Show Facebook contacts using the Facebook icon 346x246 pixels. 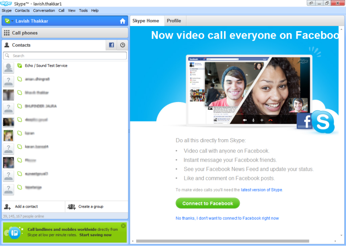pyautogui.click(x=112, y=45)
